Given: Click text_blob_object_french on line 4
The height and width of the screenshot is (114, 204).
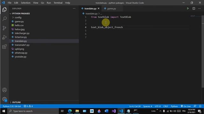Looking at the screenshot, I should pyautogui.click(x=107, y=27).
